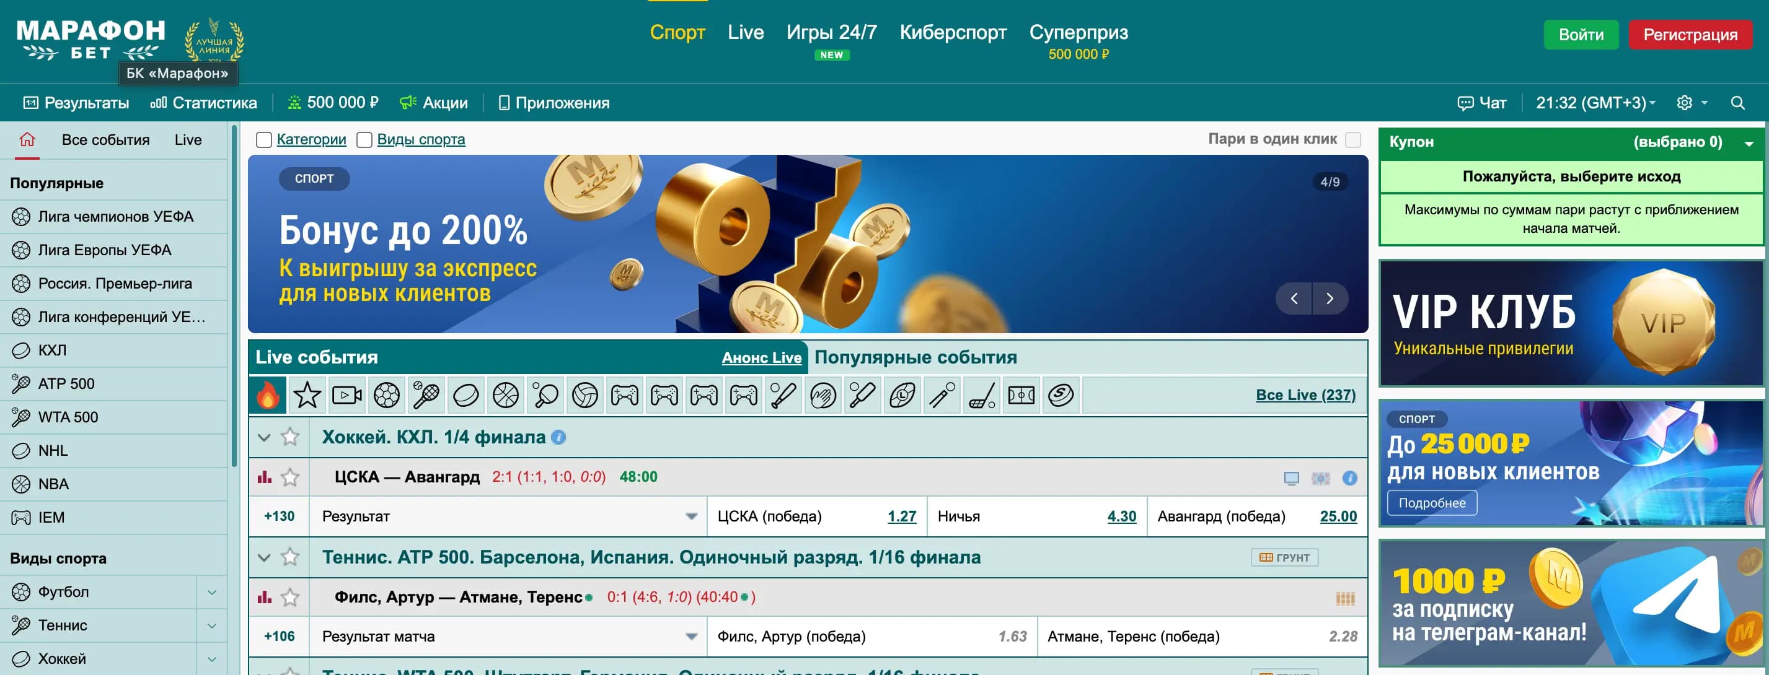Open the Чат link

1482,103
